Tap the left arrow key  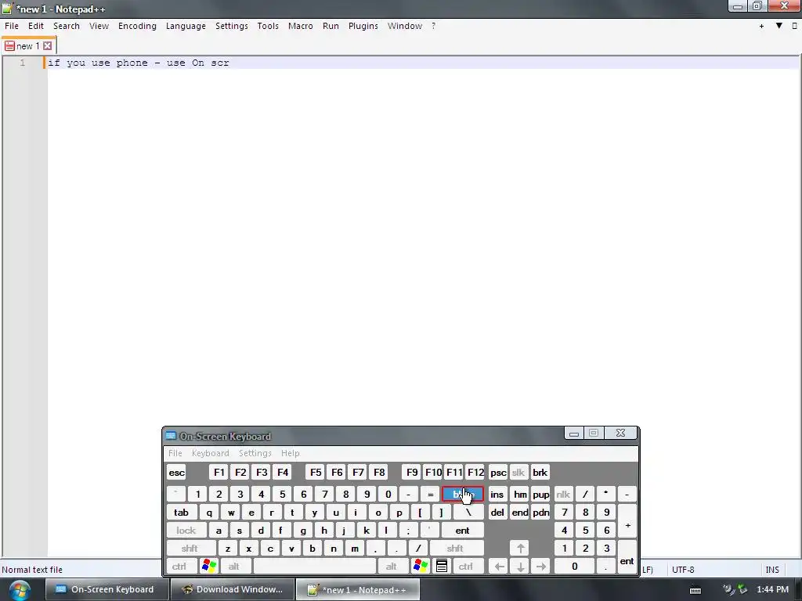[x=499, y=567]
